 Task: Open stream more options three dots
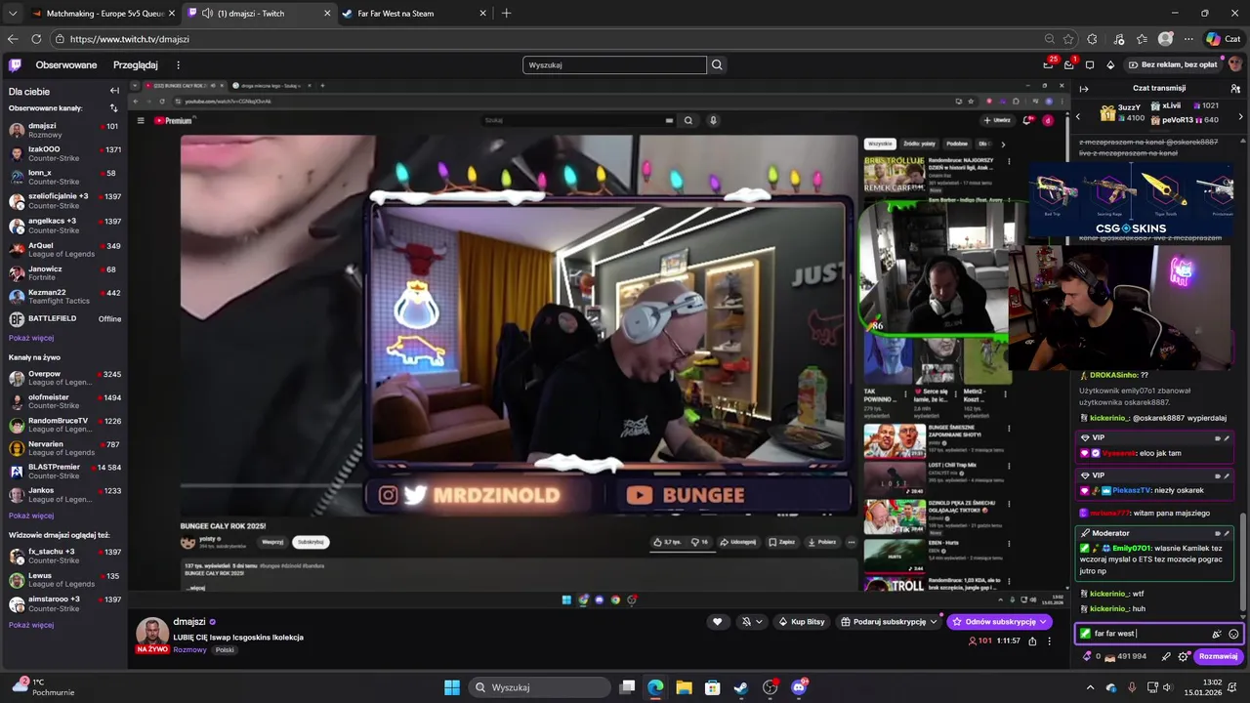[x=1050, y=641]
